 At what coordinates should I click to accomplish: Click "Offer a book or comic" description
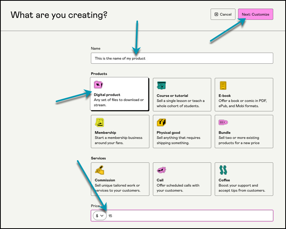click(x=243, y=103)
